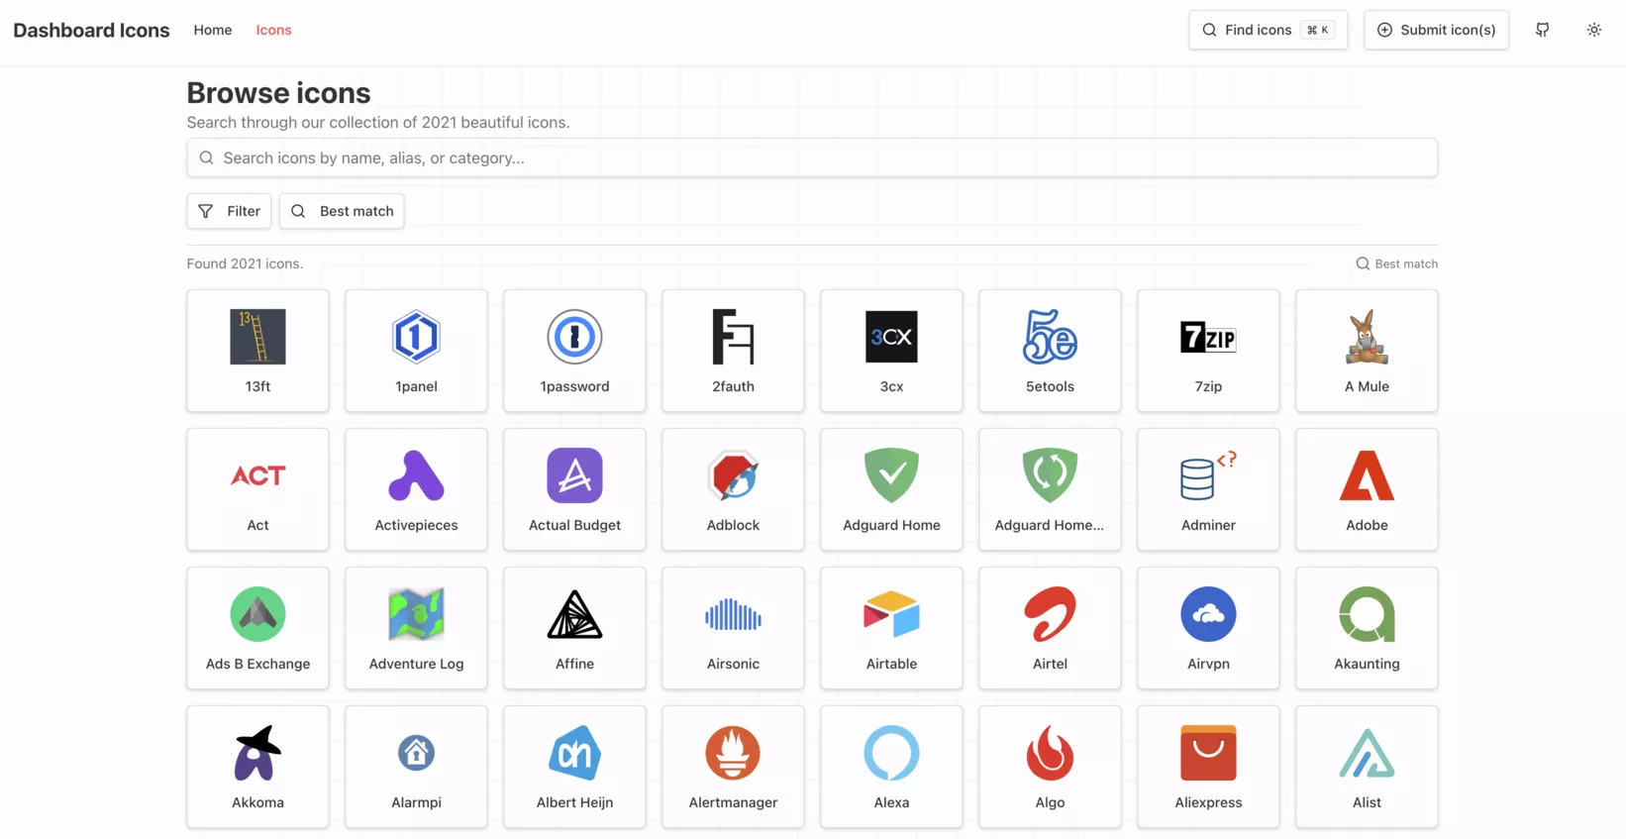1626x839 pixels.
Task: Open the Best match sort dropdown
Action: coord(342,211)
